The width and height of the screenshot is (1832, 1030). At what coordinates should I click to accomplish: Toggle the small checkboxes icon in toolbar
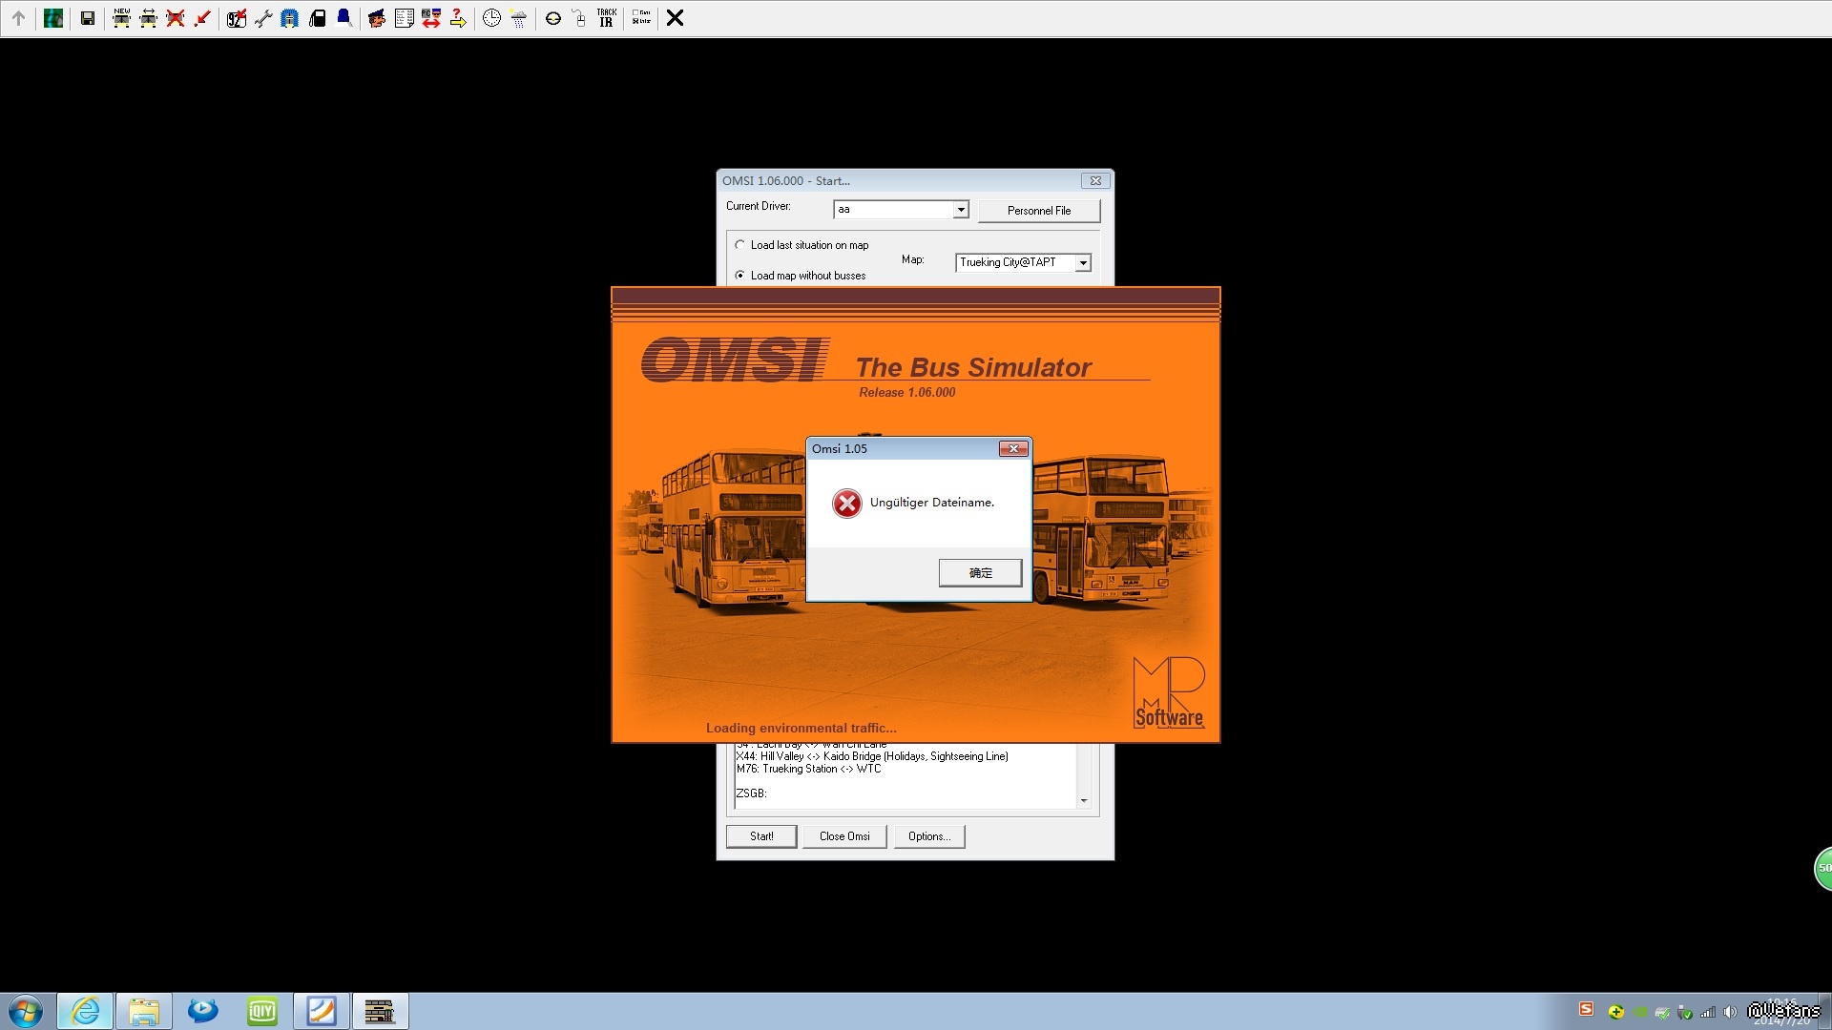click(641, 18)
